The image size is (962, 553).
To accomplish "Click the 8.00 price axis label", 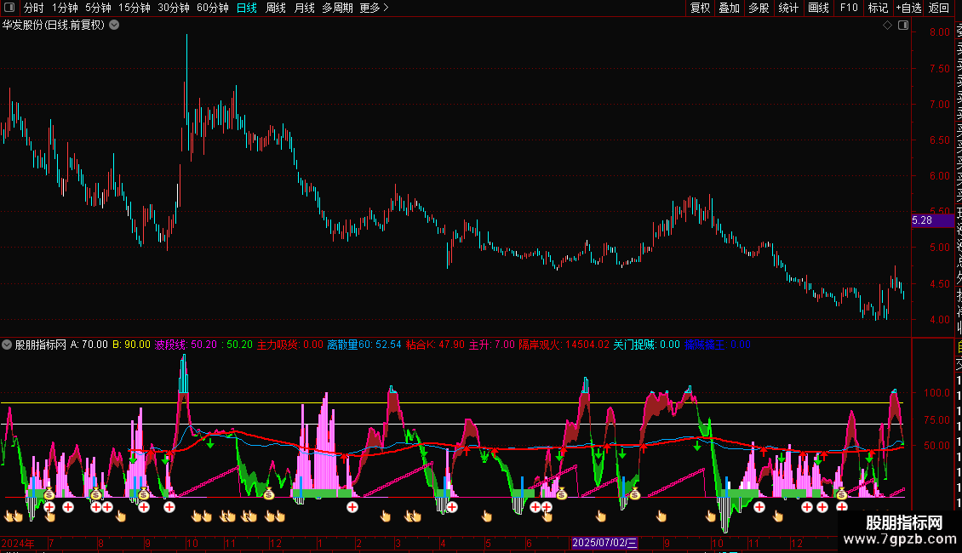I will [x=939, y=32].
